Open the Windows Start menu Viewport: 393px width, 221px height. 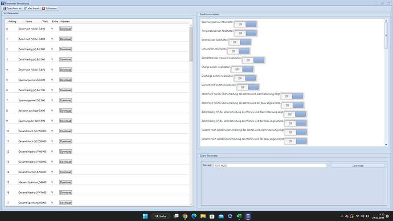tap(145, 216)
